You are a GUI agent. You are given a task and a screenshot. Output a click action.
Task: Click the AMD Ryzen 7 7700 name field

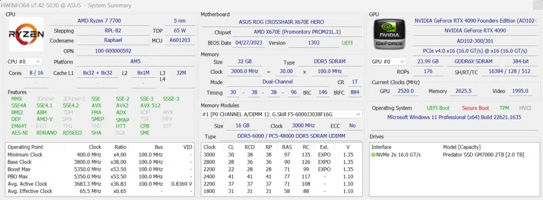click(x=99, y=21)
